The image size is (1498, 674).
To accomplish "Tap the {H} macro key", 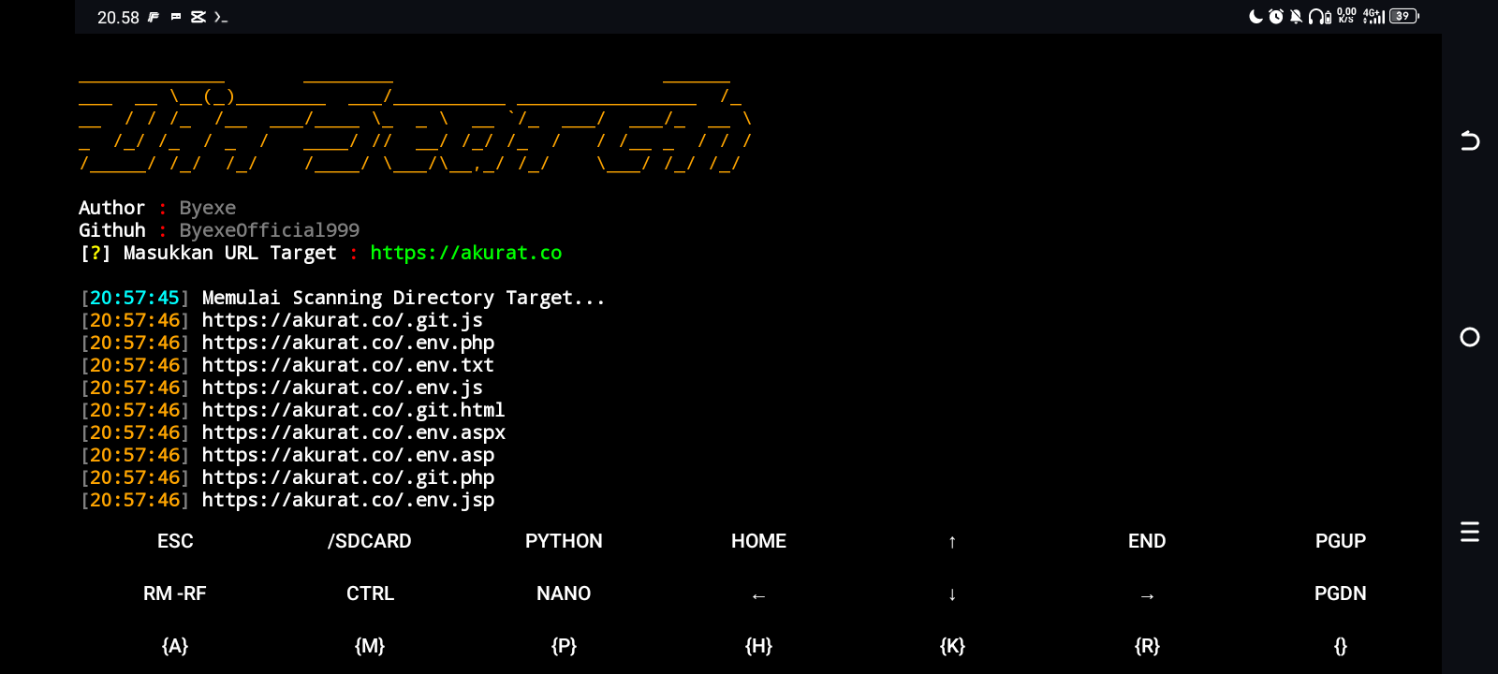I will pyautogui.click(x=758, y=646).
